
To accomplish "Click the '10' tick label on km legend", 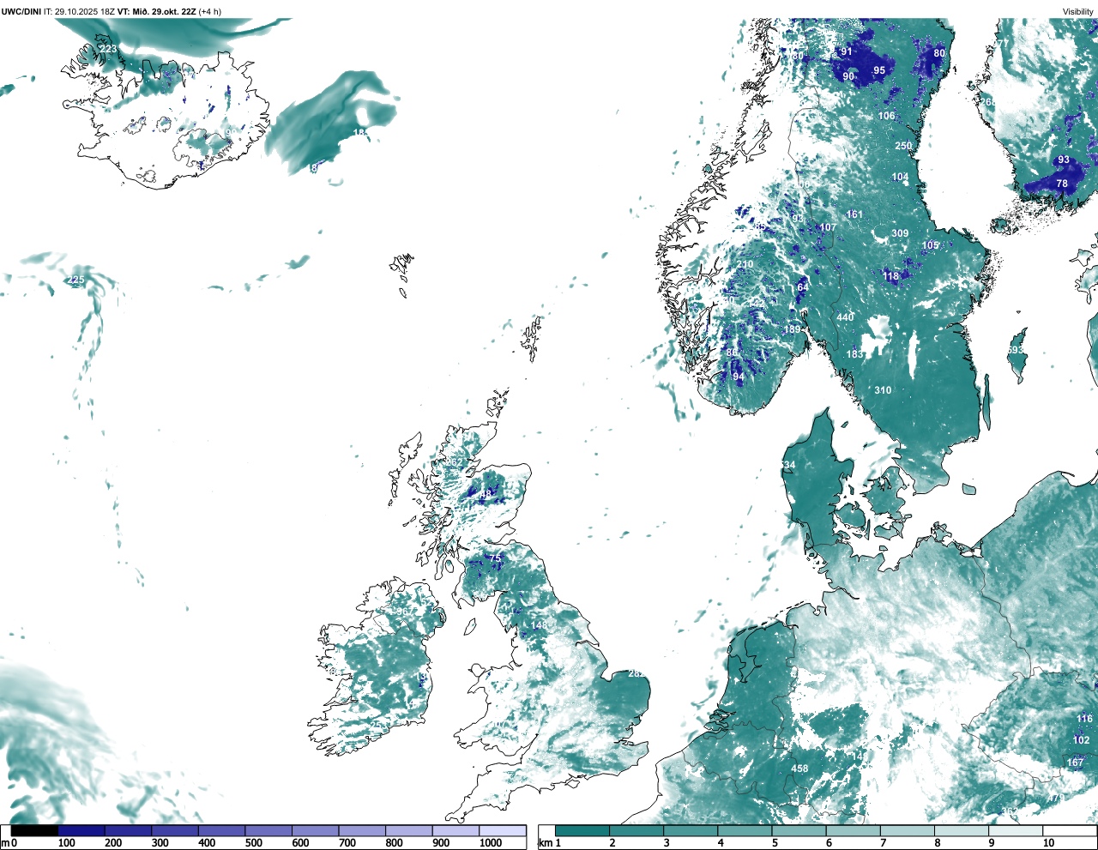I will click(1048, 843).
